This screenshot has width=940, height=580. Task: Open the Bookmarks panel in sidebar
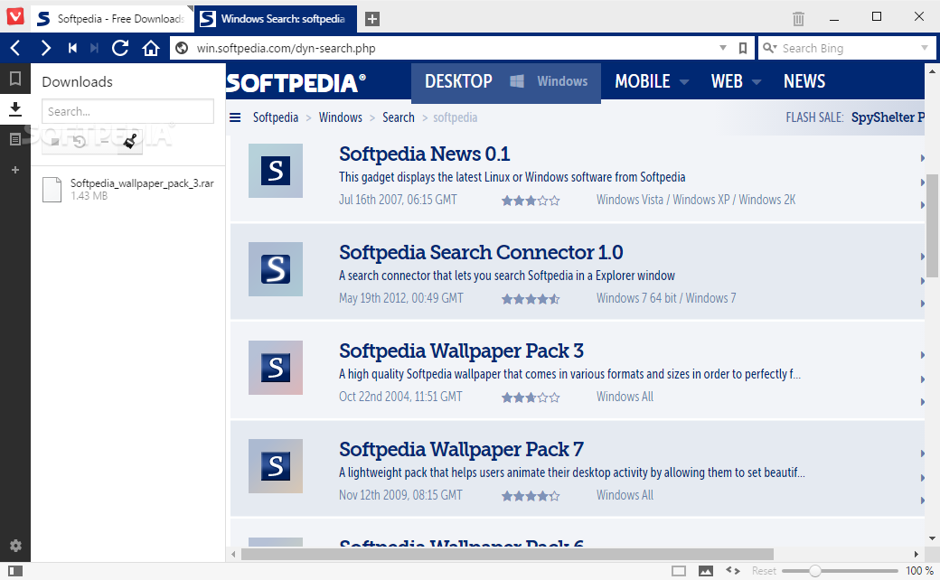click(15, 79)
